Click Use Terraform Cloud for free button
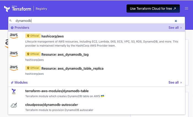The image size is (193, 117). point(153,9)
